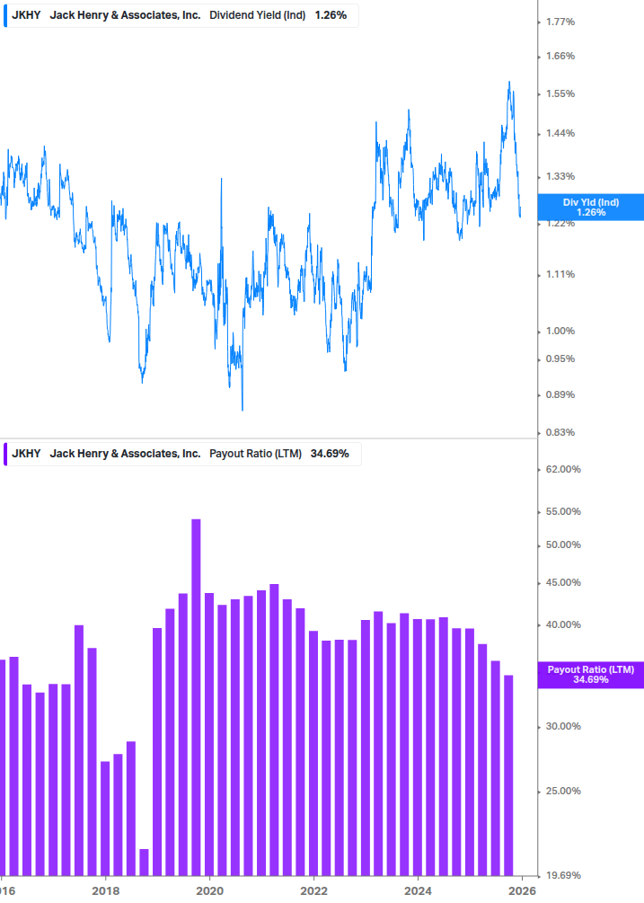
Task: Click the last purple bar on the right
Action: [508, 773]
